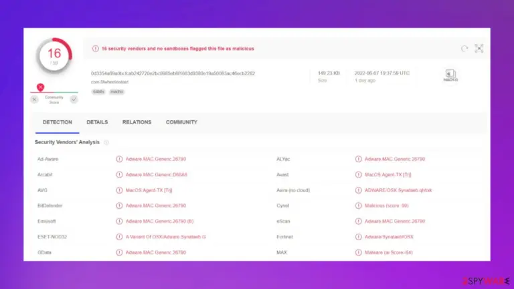Click the warning icon in the Fortinet row
Screen dimensions: 514x289
358,237
